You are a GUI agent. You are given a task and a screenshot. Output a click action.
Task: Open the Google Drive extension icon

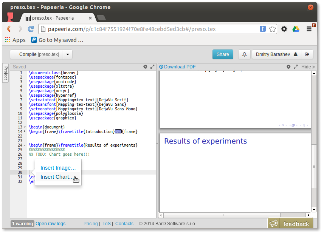pyautogui.click(x=296, y=29)
